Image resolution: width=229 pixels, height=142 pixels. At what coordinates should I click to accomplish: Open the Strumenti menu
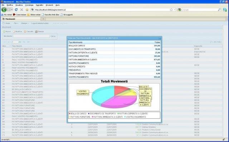(x=49, y=5)
